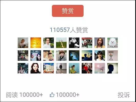Open the black-and-white guitarist avatar
The image size is (136, 102).
74,43
